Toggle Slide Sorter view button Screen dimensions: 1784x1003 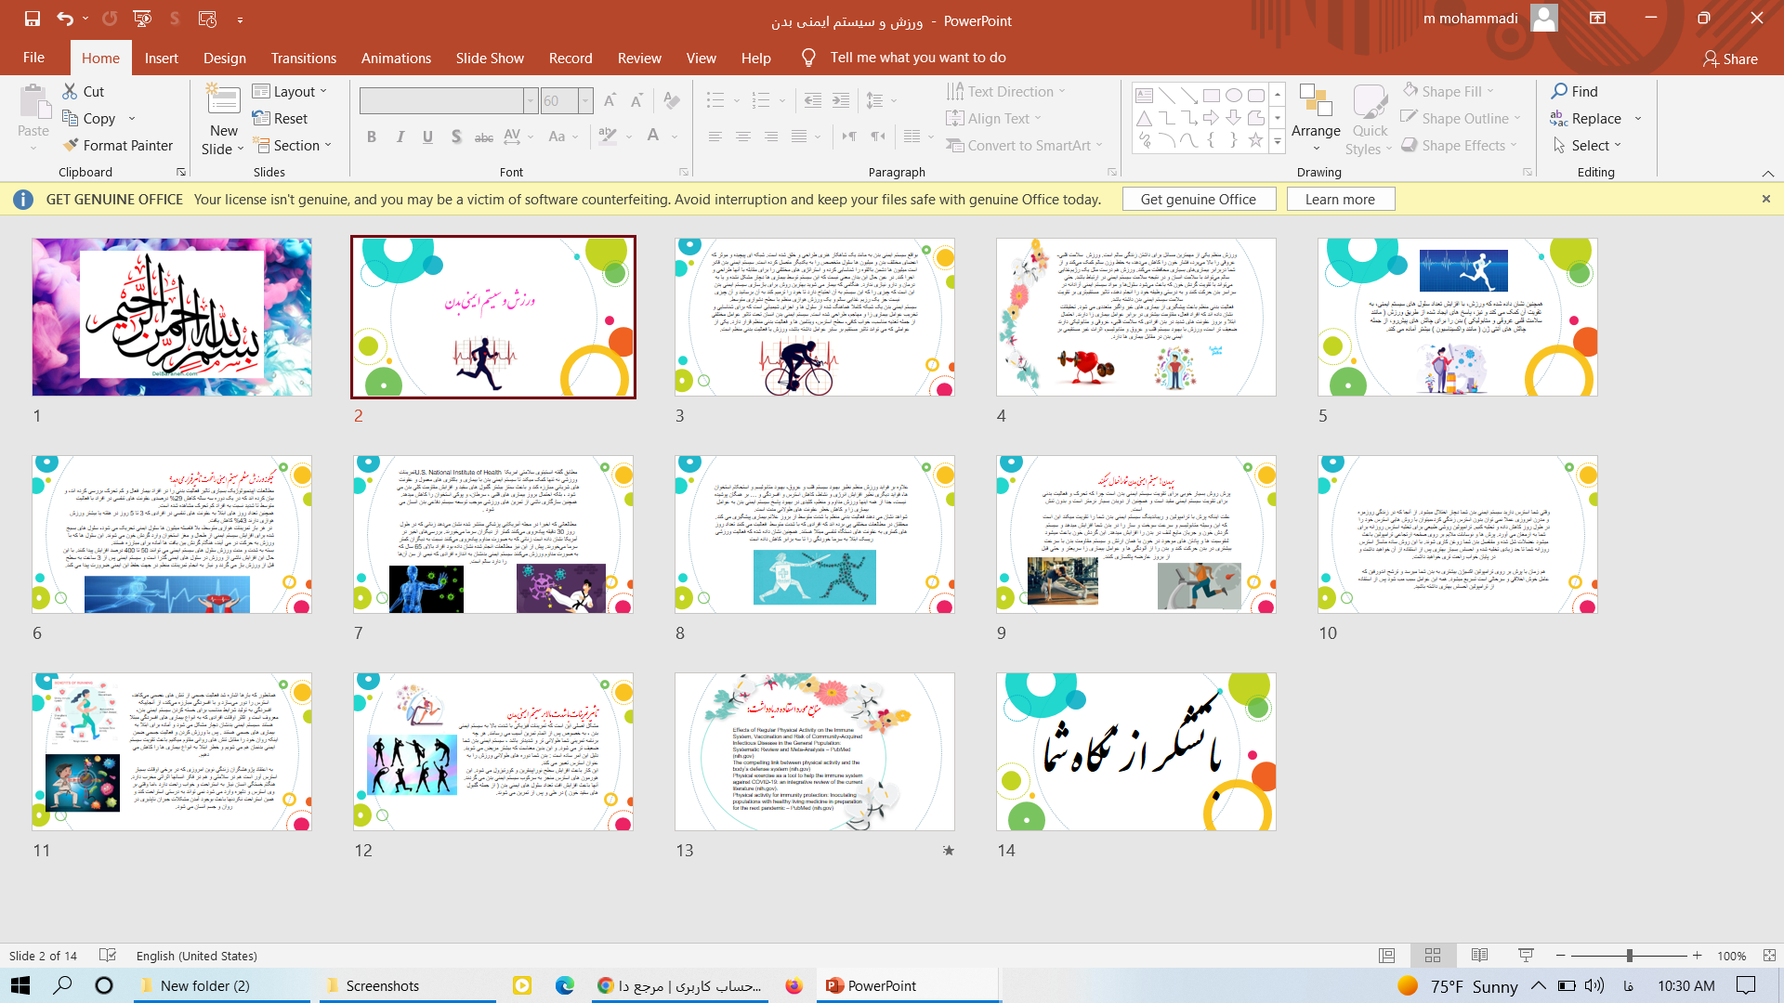pos(1433,956)
